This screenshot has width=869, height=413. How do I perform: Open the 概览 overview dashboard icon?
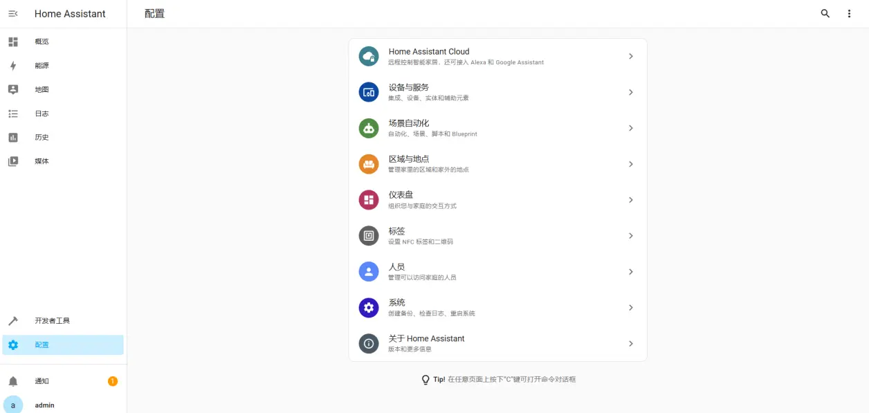point(13,42)
